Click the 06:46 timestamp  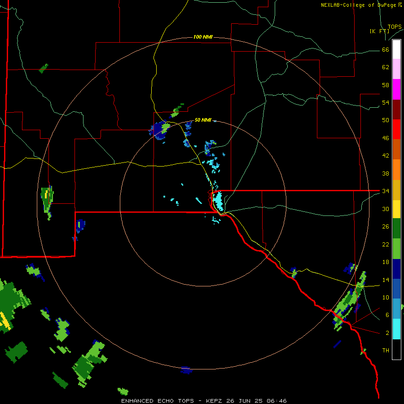coord(277,401)
